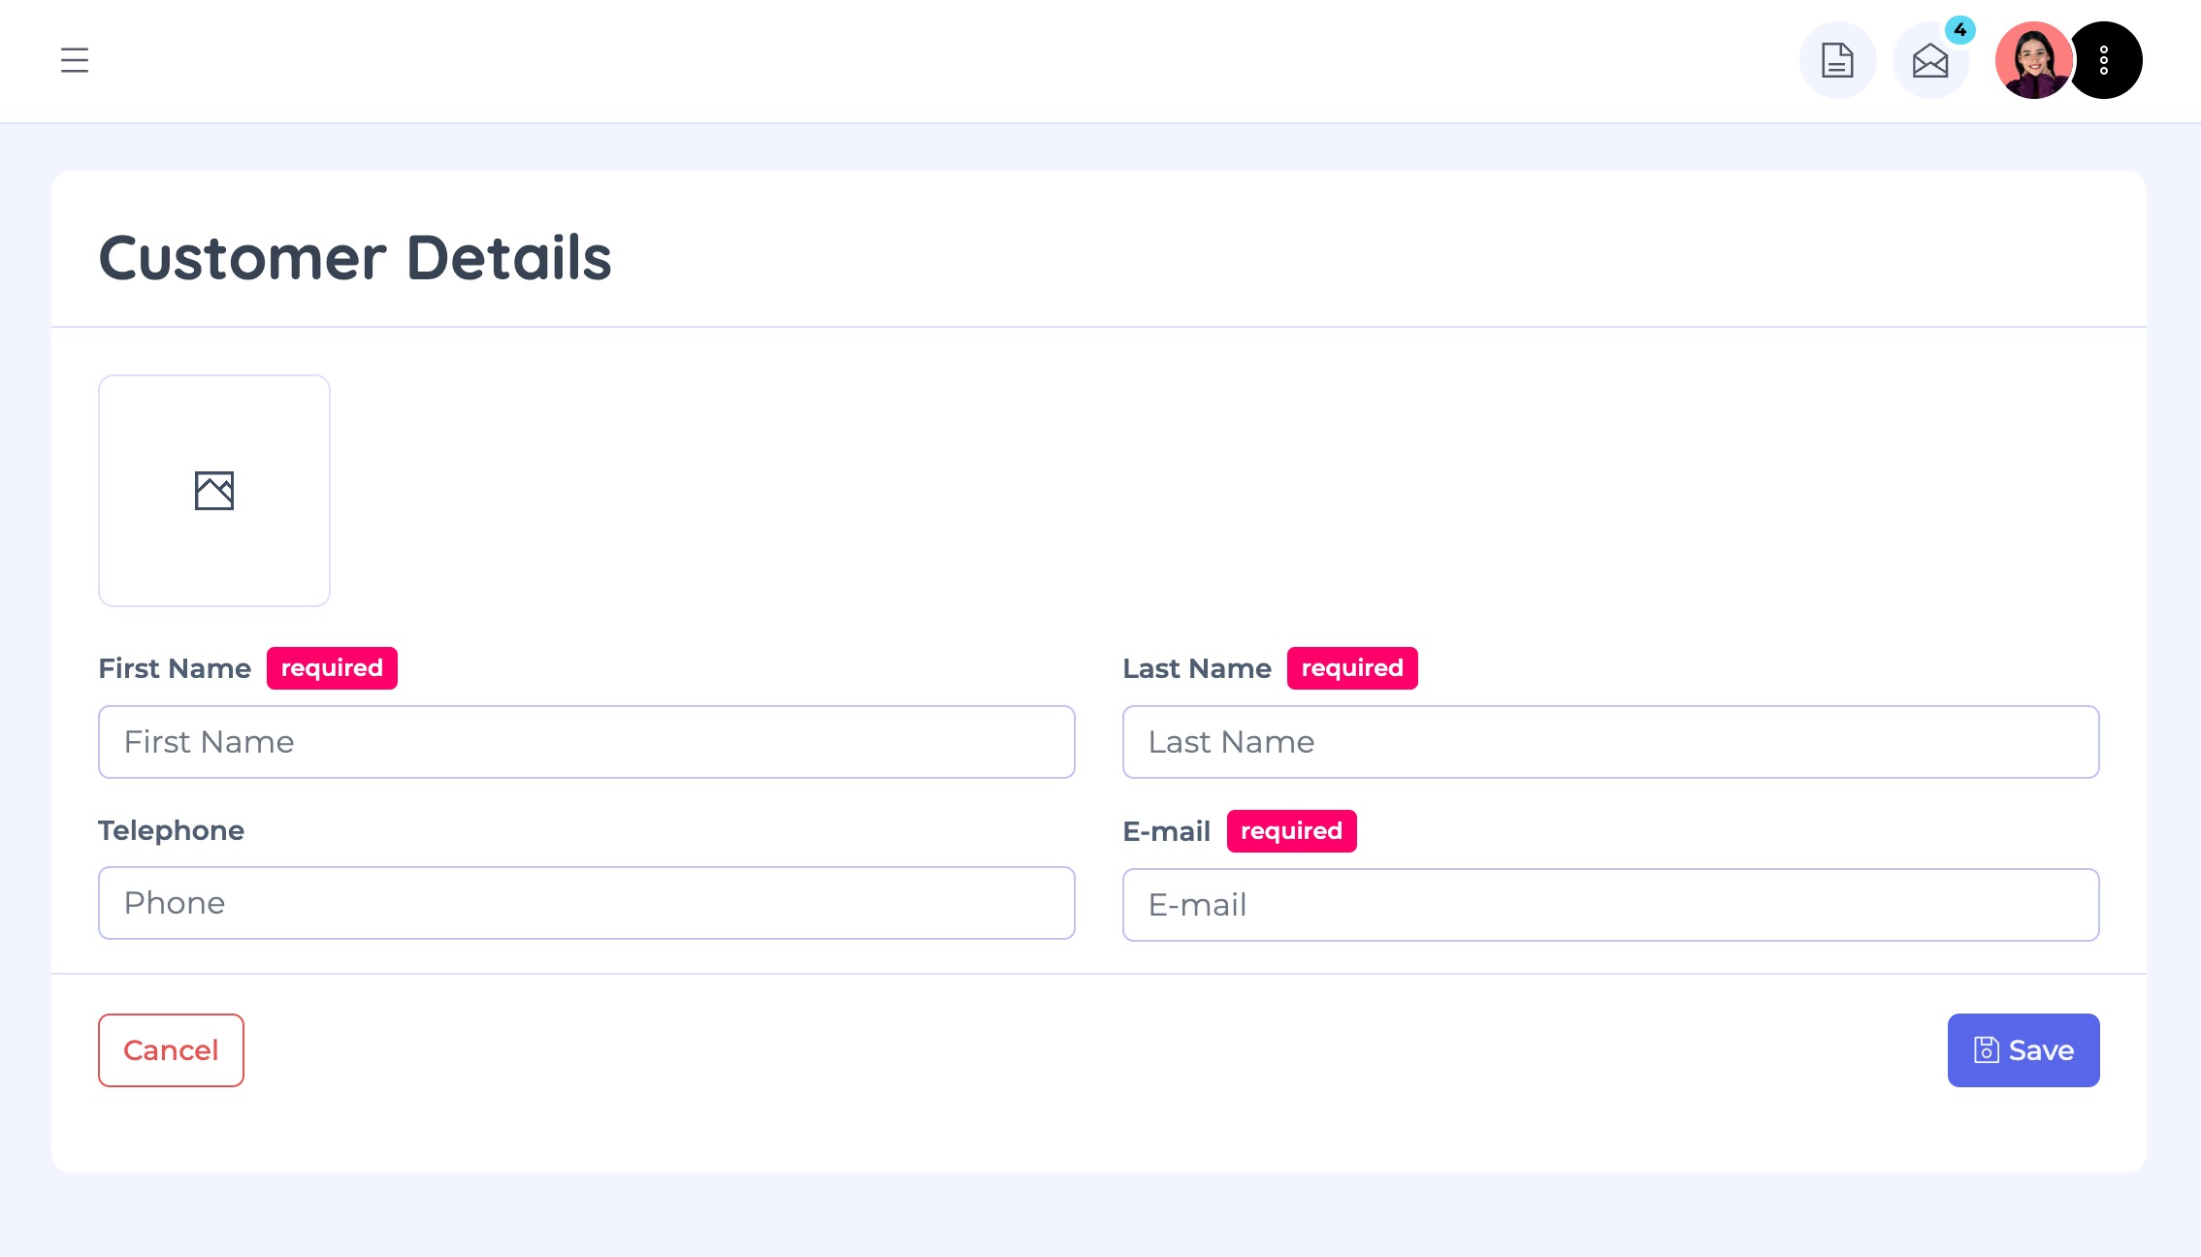Viewport: 2201px width, 1257px height.
Task: Open the mail inbox icon
Action: (1929, 62)
